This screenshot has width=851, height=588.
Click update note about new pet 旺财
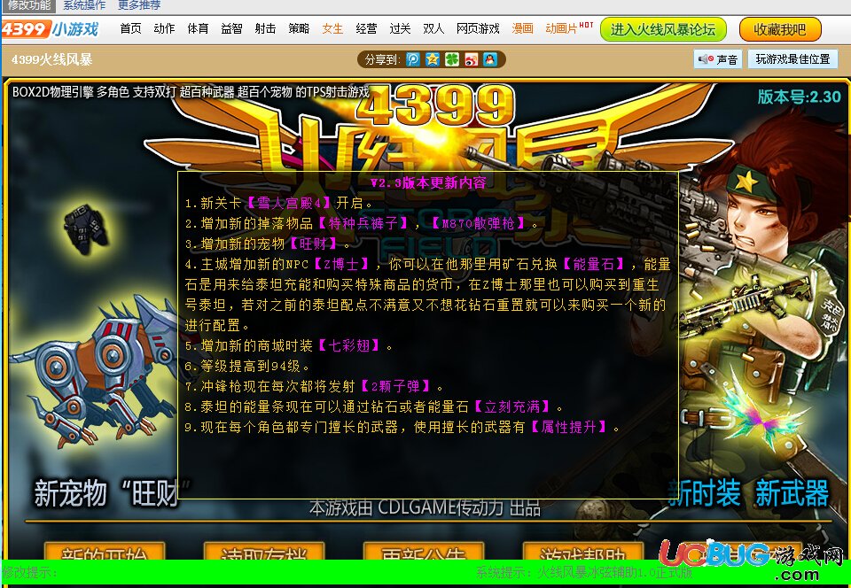tap(268, 244)
